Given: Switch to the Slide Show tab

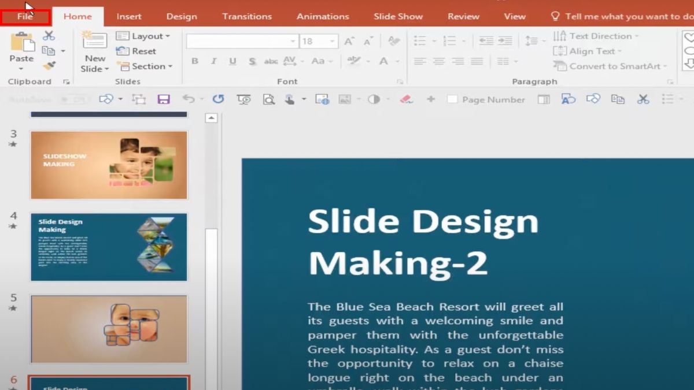Looking at the screenshot, I should (398, 16).
